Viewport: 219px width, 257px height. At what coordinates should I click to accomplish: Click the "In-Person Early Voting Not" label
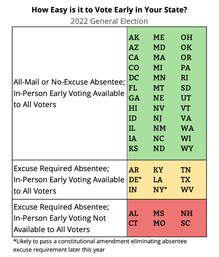(60, 218)
